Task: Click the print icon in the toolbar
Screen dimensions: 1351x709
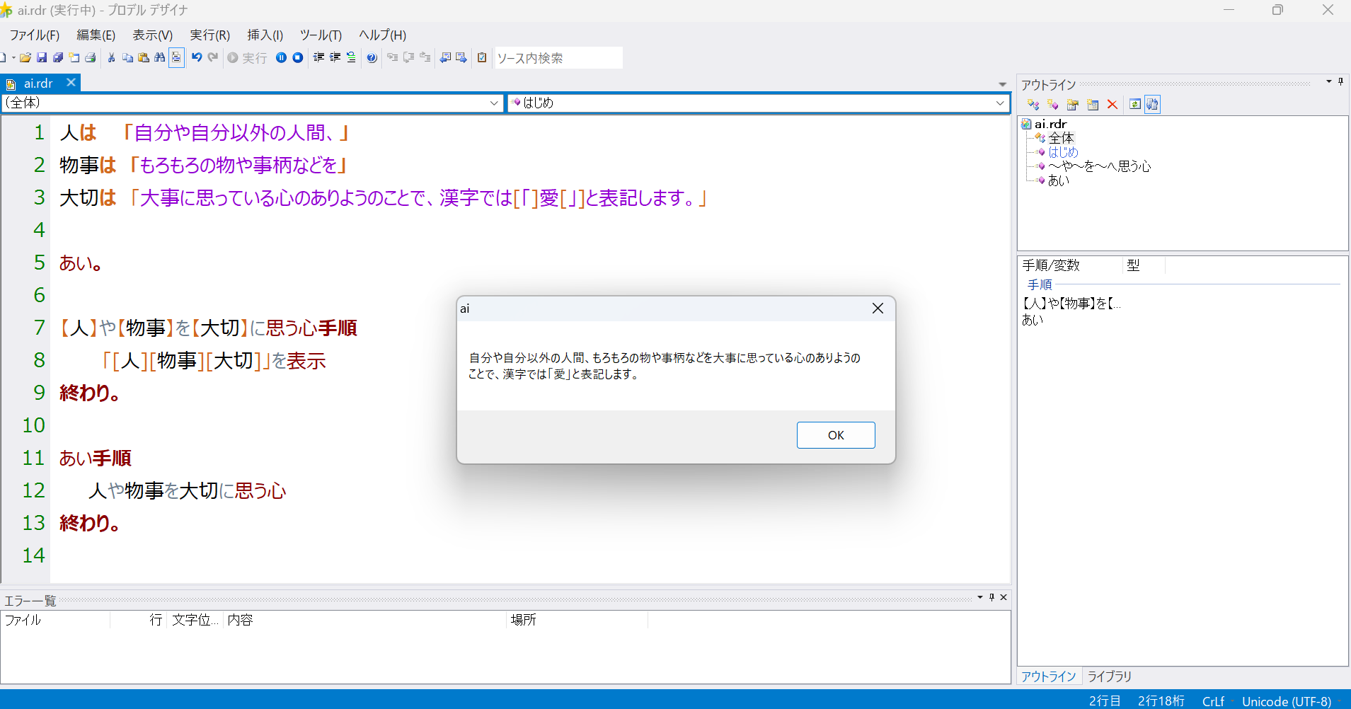Action: [x=90, y=57]
